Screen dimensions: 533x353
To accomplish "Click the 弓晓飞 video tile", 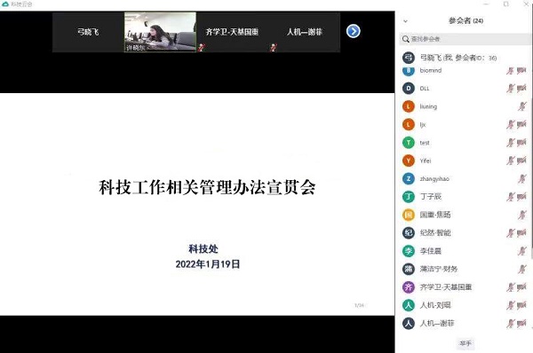I will pos(88,32).
